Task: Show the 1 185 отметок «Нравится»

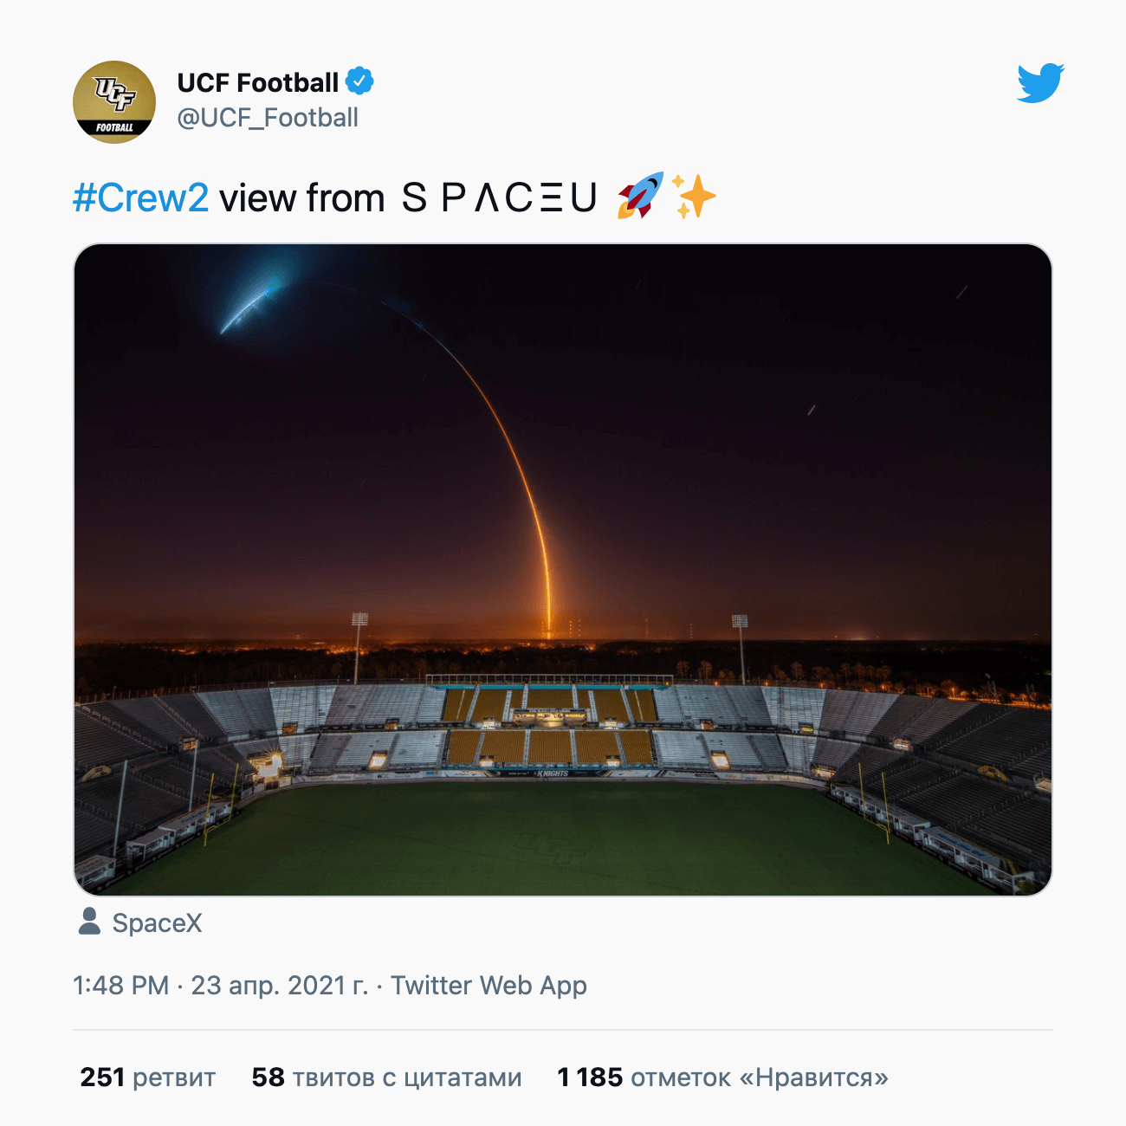Action: tap(722, 1077)
